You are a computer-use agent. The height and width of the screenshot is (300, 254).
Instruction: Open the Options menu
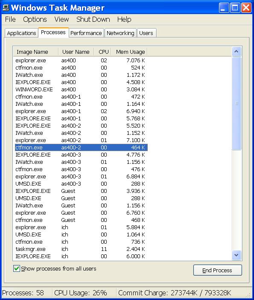[x=35, y=19]
